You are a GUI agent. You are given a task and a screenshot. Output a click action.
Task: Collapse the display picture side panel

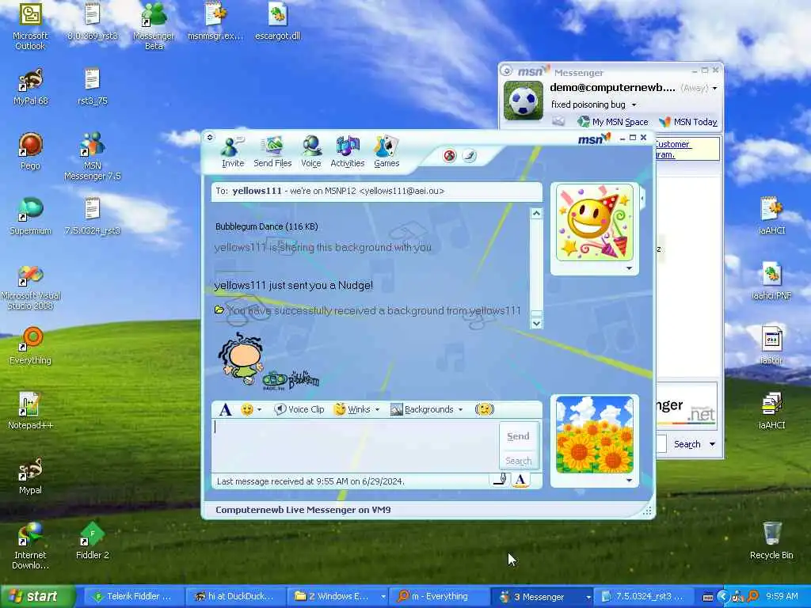click(642, 198)
